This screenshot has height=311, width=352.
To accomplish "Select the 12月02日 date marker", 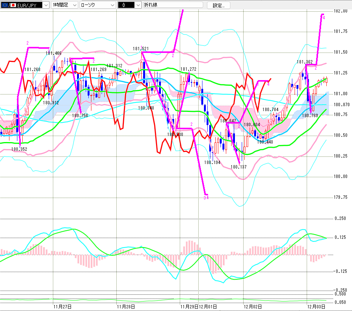I will [x=253, y=306].
